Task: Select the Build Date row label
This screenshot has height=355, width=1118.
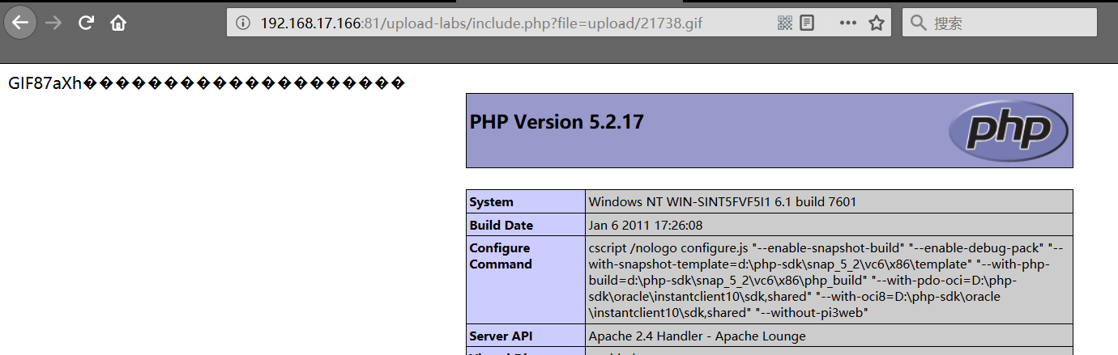Action: pos(501,225)
